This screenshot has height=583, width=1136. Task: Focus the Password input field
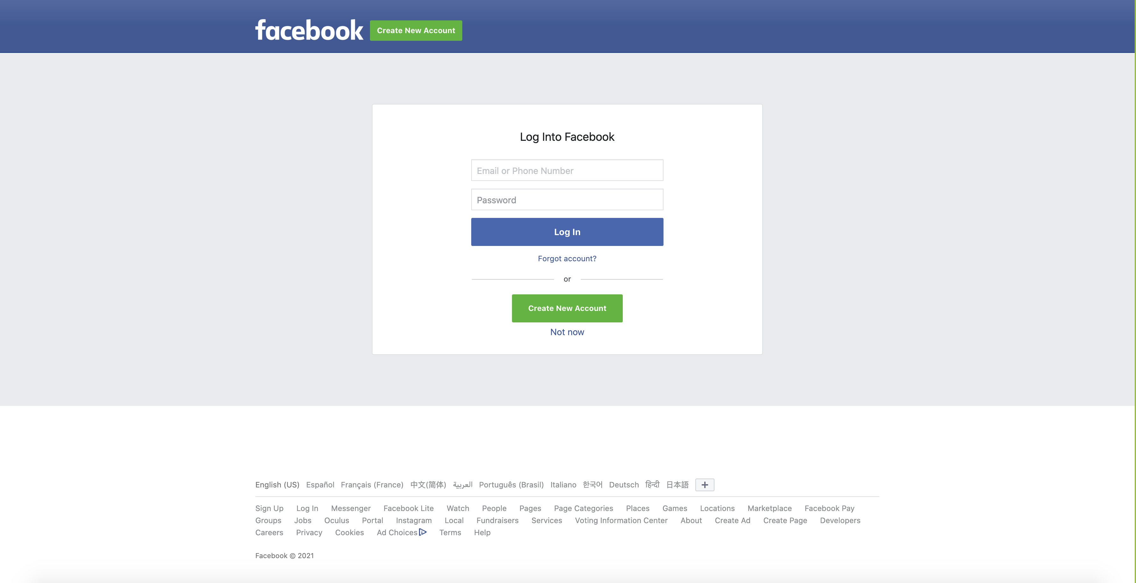click(x=567, y=199)
